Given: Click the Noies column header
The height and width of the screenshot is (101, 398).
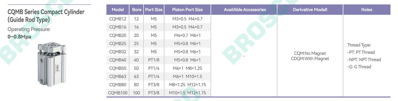Looking at the screenshot, I should pyautogui.click(x=367, y=10).
